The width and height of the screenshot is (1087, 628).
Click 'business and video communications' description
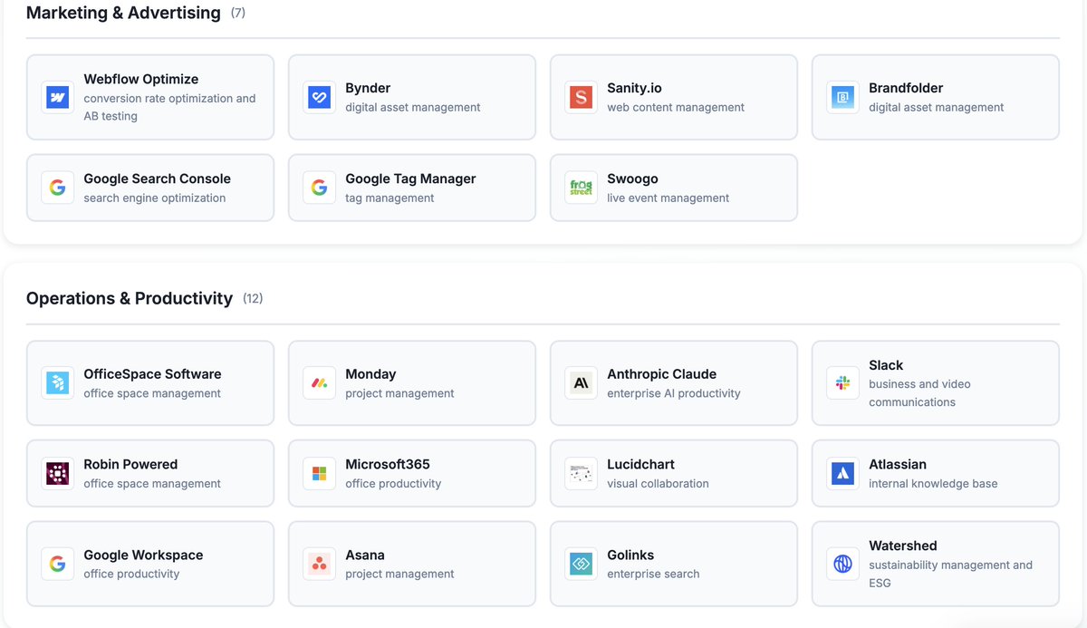coord(919,393)
